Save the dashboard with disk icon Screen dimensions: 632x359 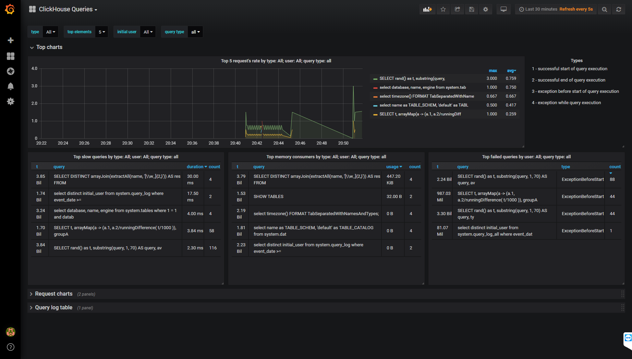472,9
